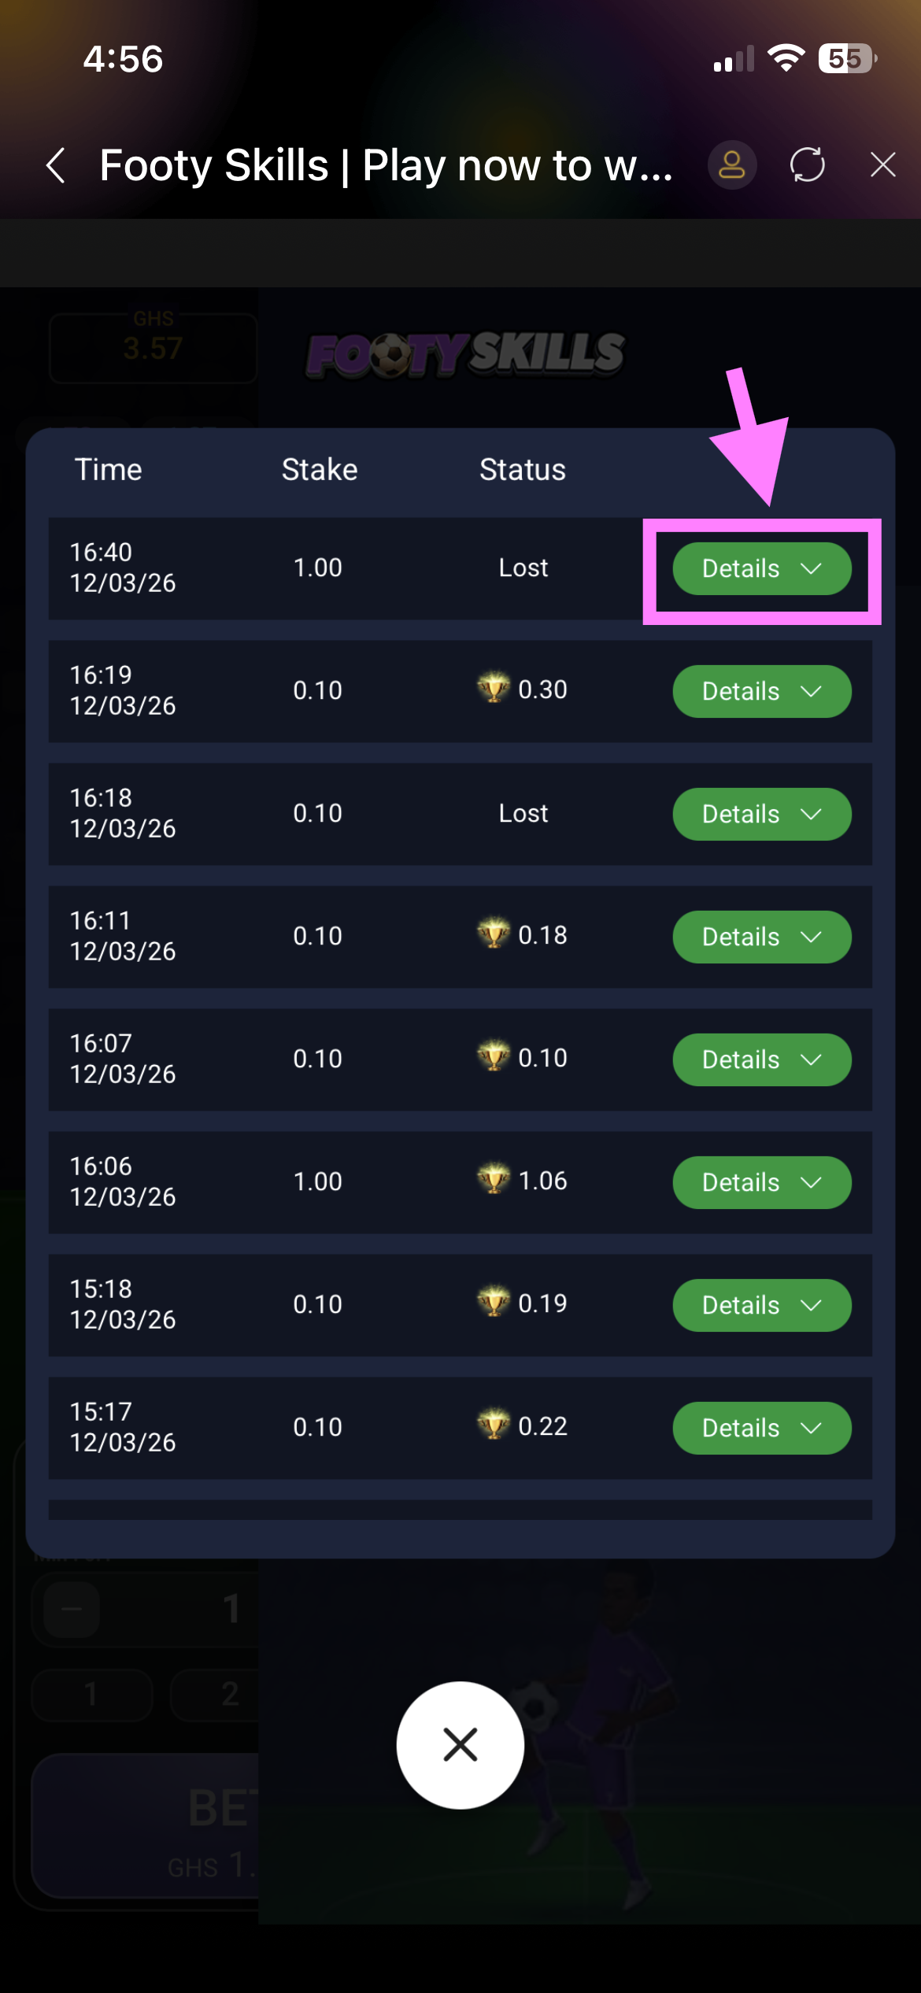The width and height of the screenshot is (921, 1993).
Task: Open the user profile icon
Action: [x=732, y=165]
